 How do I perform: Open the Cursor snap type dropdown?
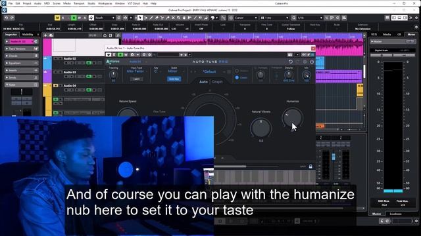click(x=245, y=18)
